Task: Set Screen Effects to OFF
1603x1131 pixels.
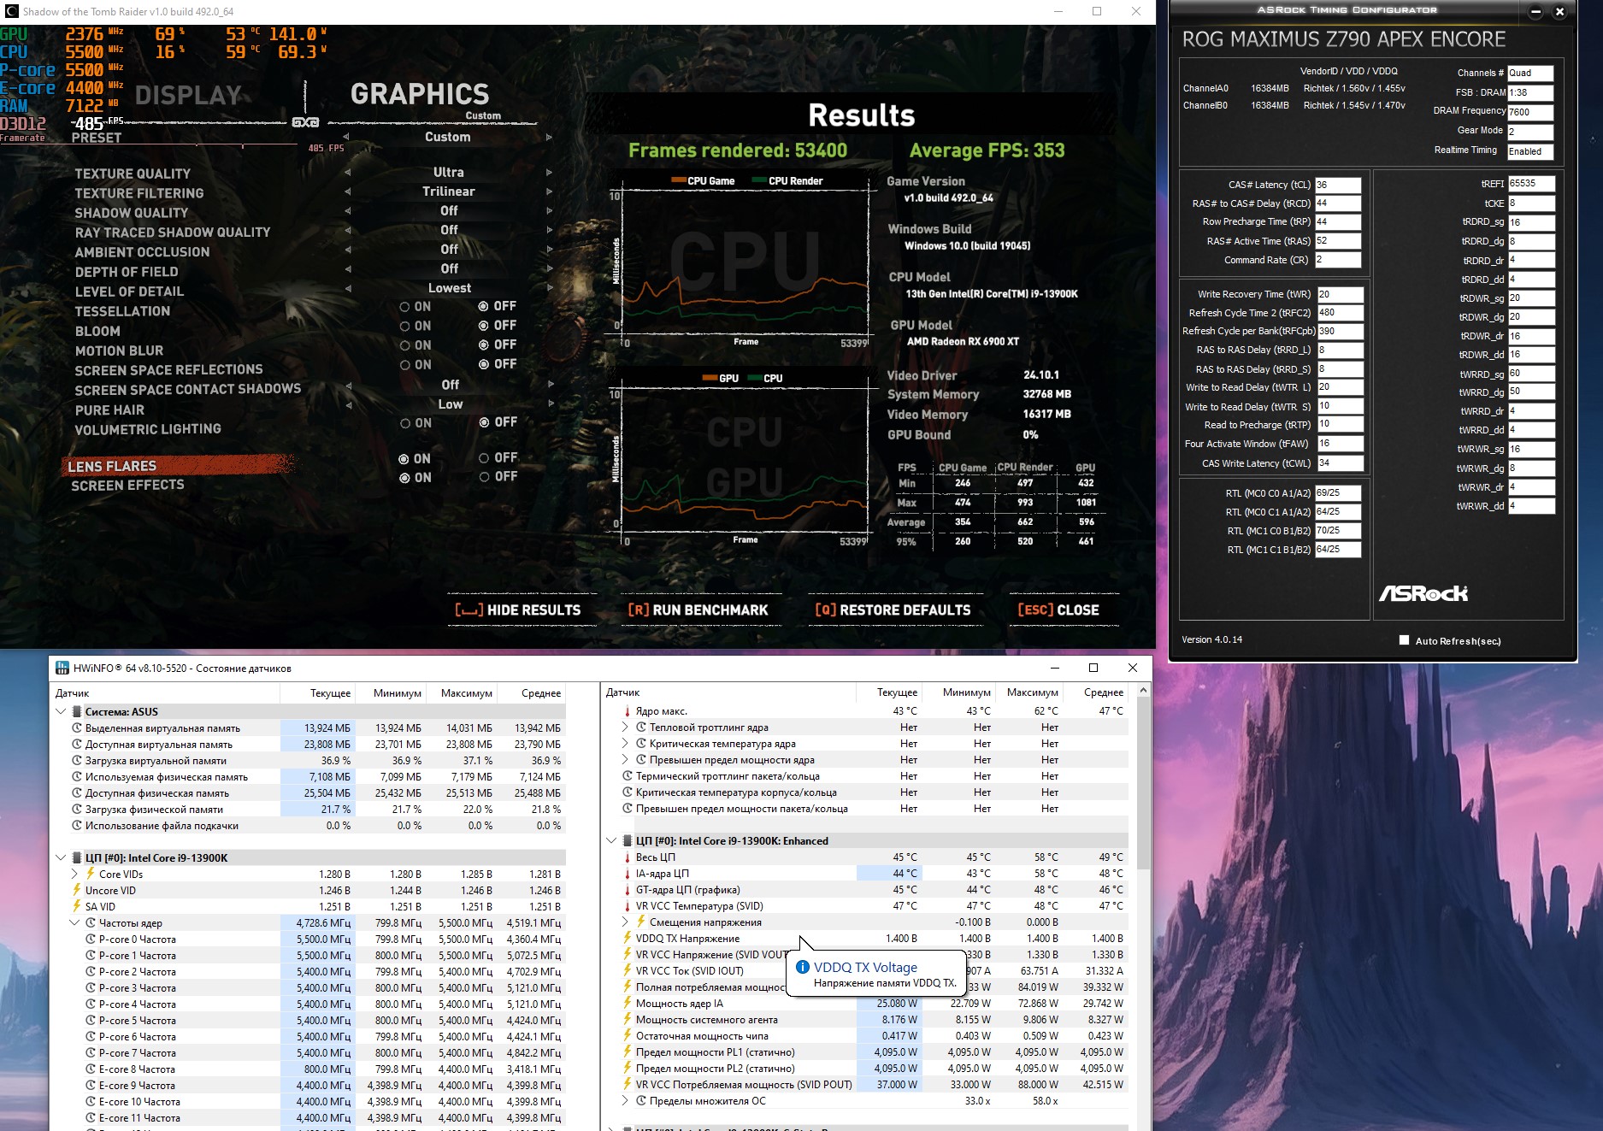Action: click(484, 477)
